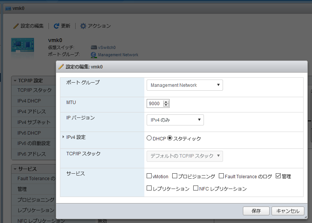Enable the vMotion service checkbox
Image resolution: width=312 pixels, height=223 pixels.
click(149, 176)
